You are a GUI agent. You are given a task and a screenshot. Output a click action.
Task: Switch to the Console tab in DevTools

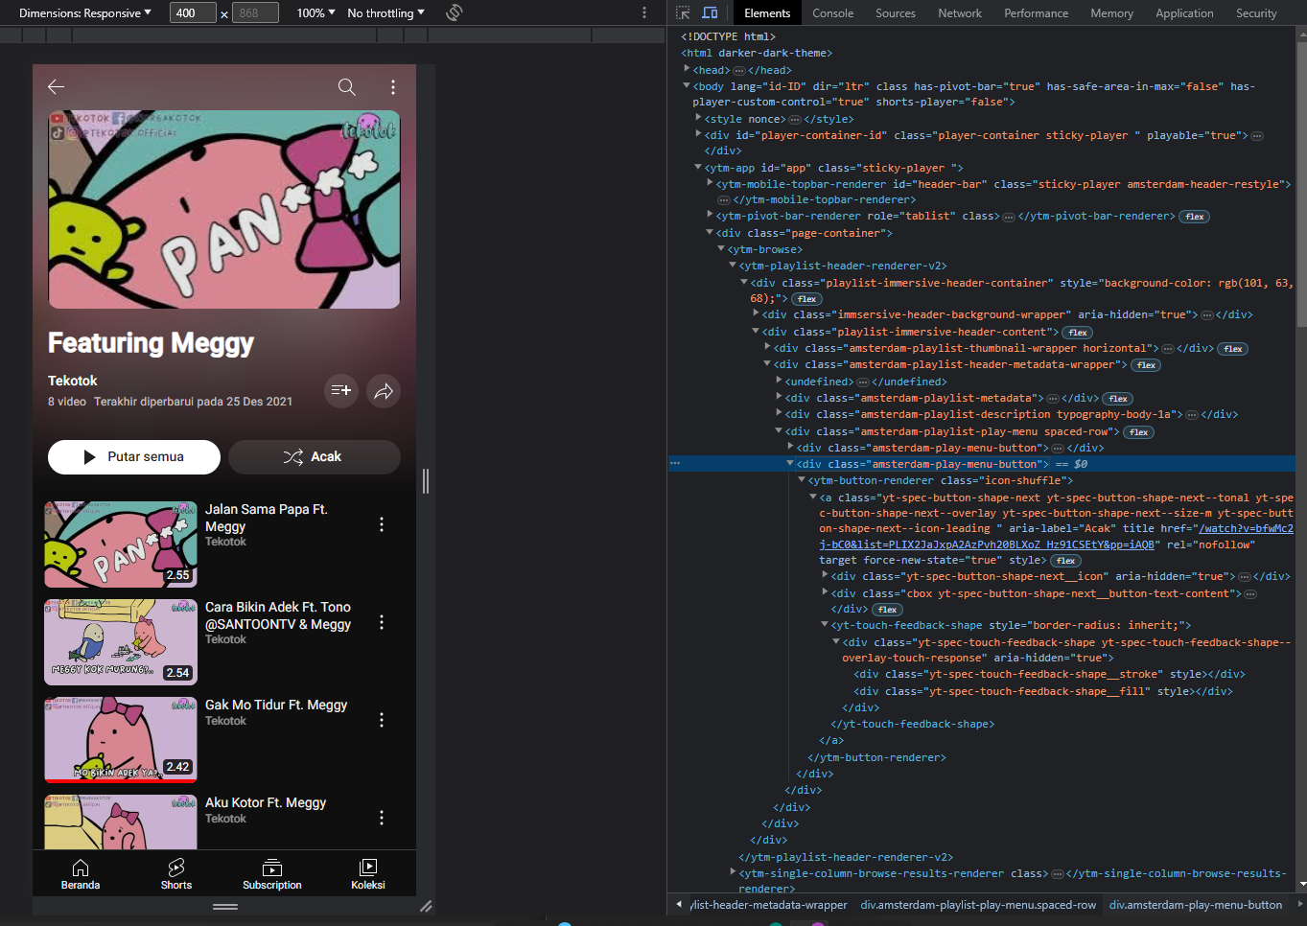(x=832, y=12)
